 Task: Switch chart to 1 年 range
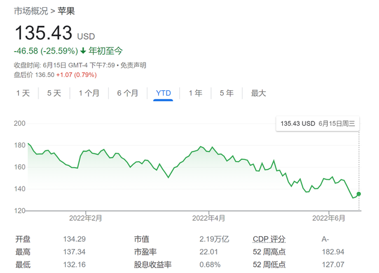tap(196, 93)
